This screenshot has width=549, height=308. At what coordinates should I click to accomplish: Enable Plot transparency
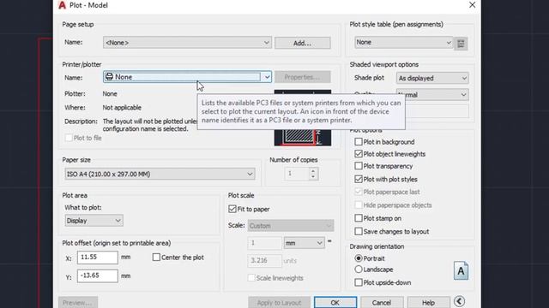[x=359, y=166]
